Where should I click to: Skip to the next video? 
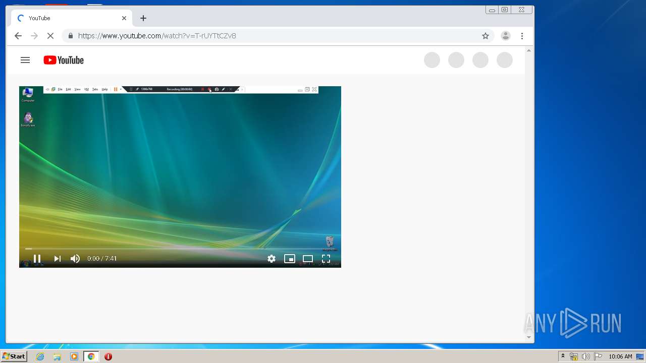coord(57,259)
